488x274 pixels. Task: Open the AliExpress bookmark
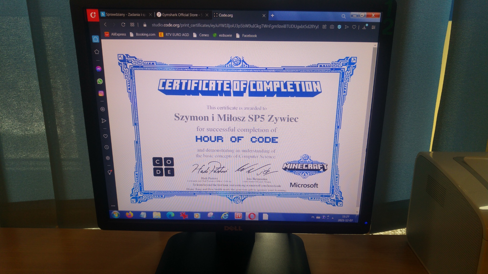(115, 34)
